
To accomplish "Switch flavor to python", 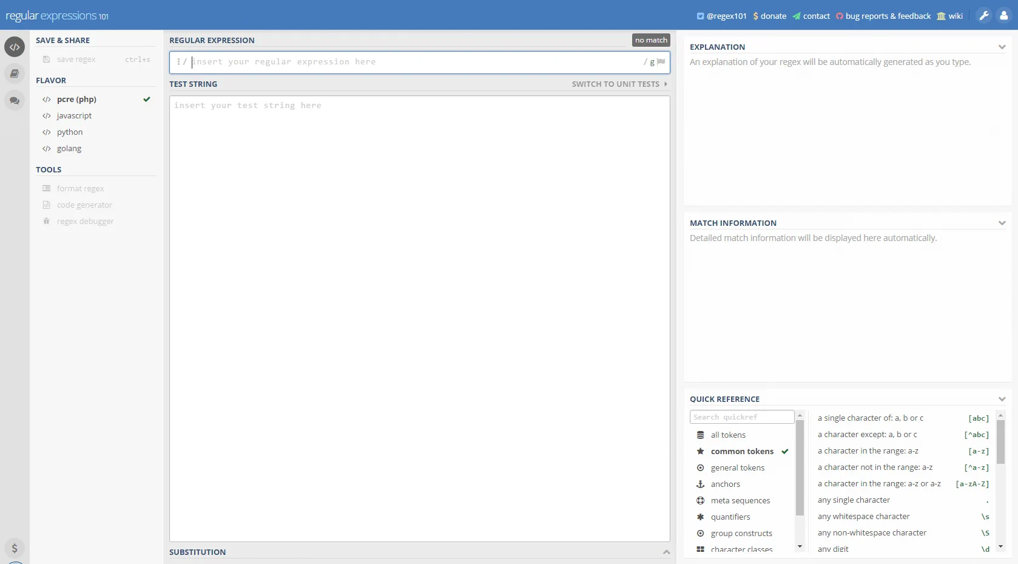I will click(70, 132).
